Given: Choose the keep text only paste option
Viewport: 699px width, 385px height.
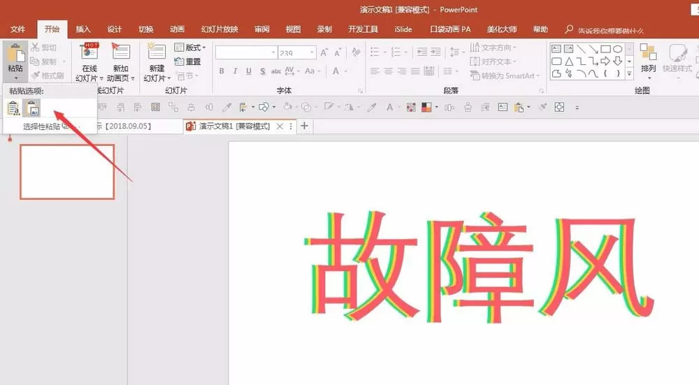Looking at the screenshot, I should 13,108.
